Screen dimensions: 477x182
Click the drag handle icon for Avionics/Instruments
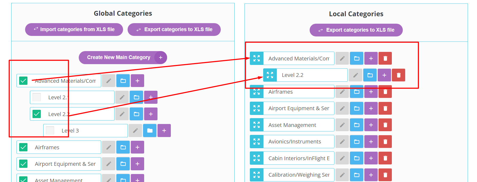[x=257, y=142]
